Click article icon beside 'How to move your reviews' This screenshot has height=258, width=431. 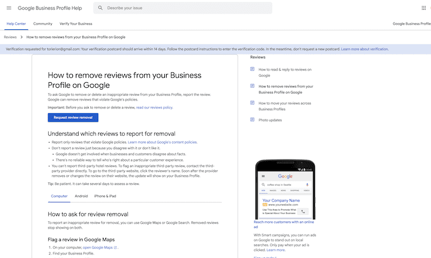(x=252, y=103)
